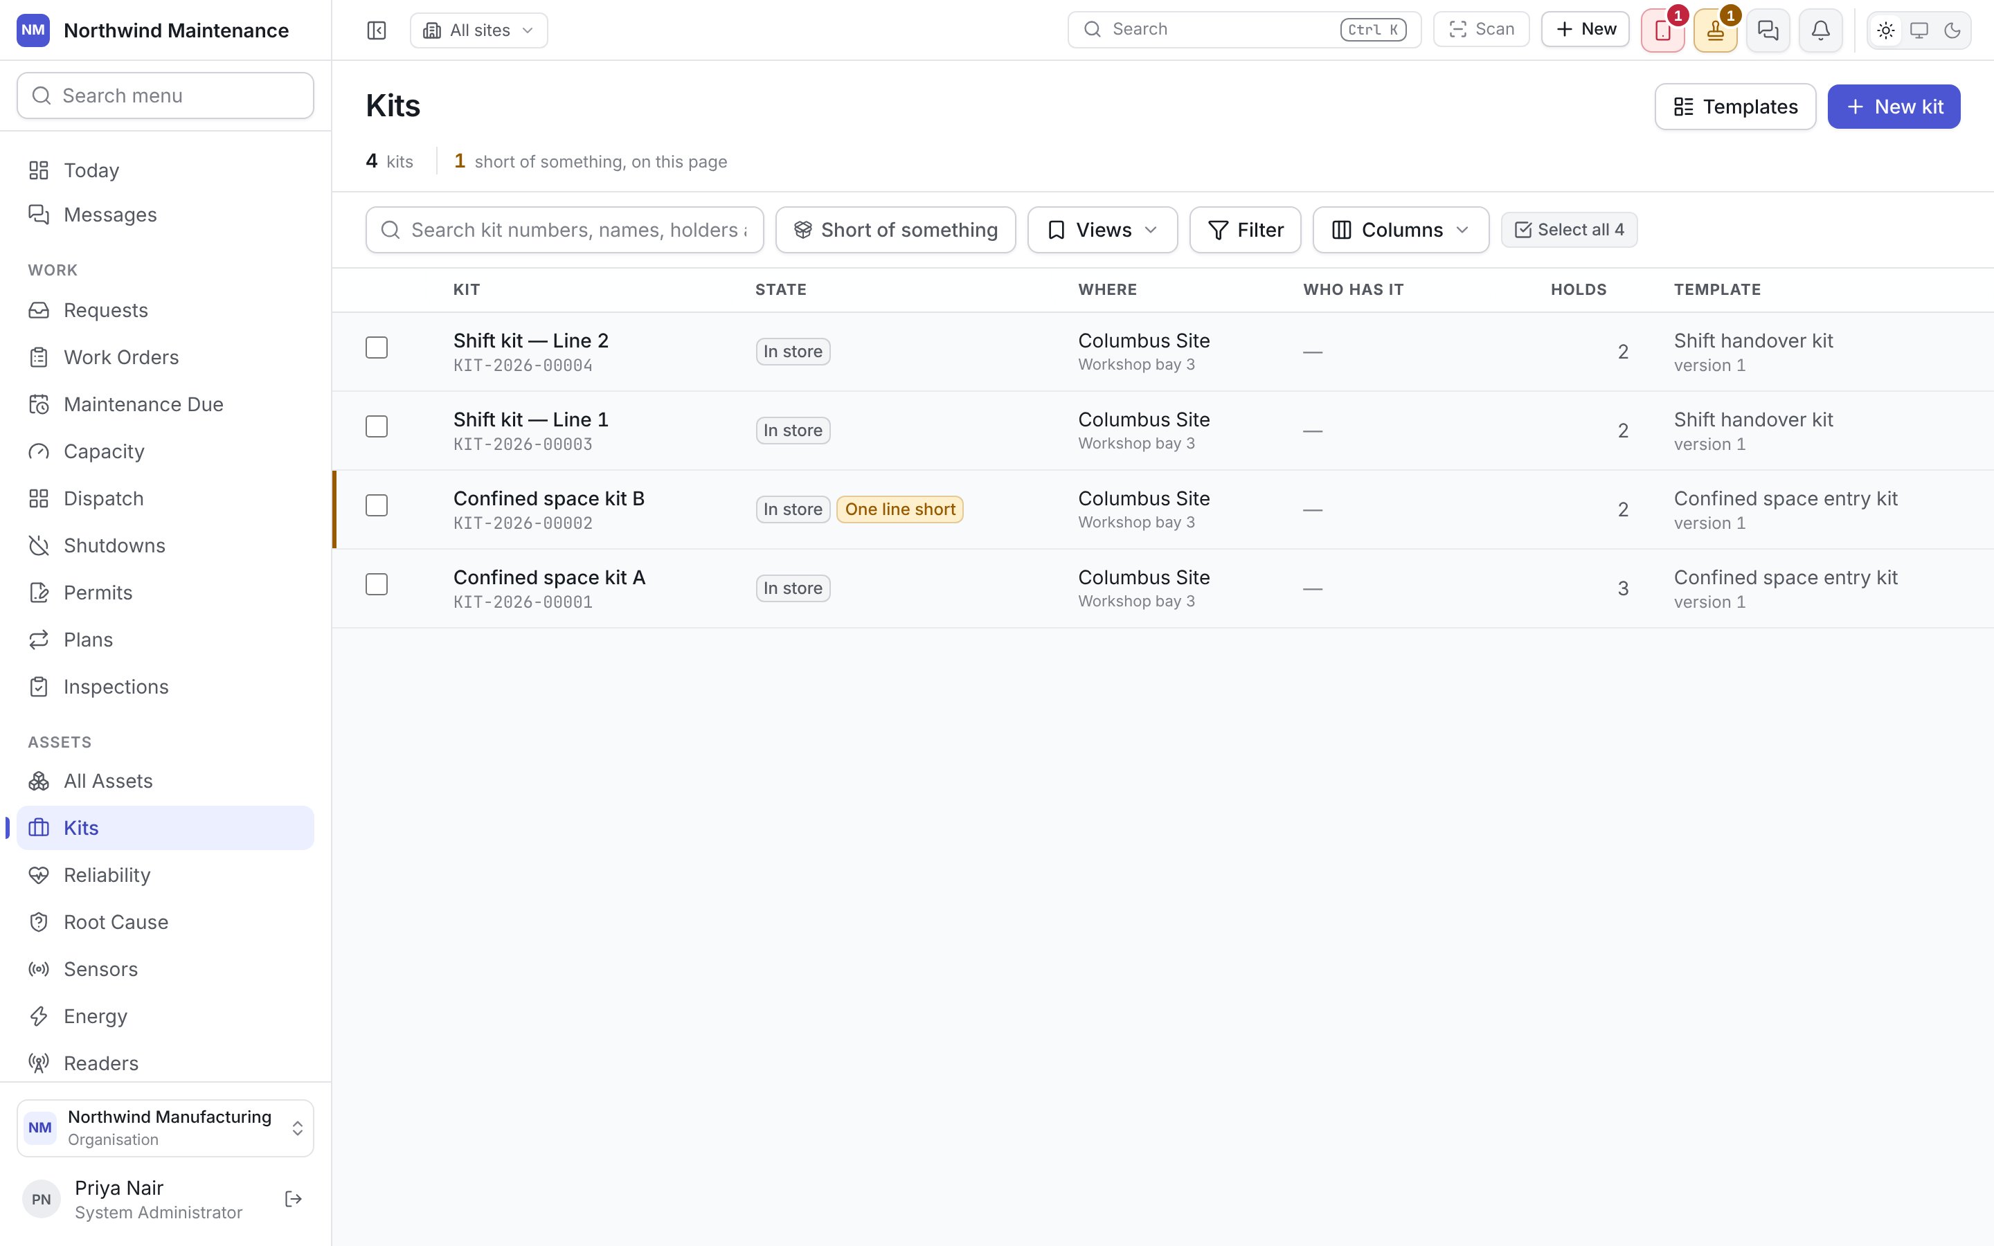The image size is (1994, 1246).
Task: Collapse the sidebar panel icon
Action: point(376,30)
